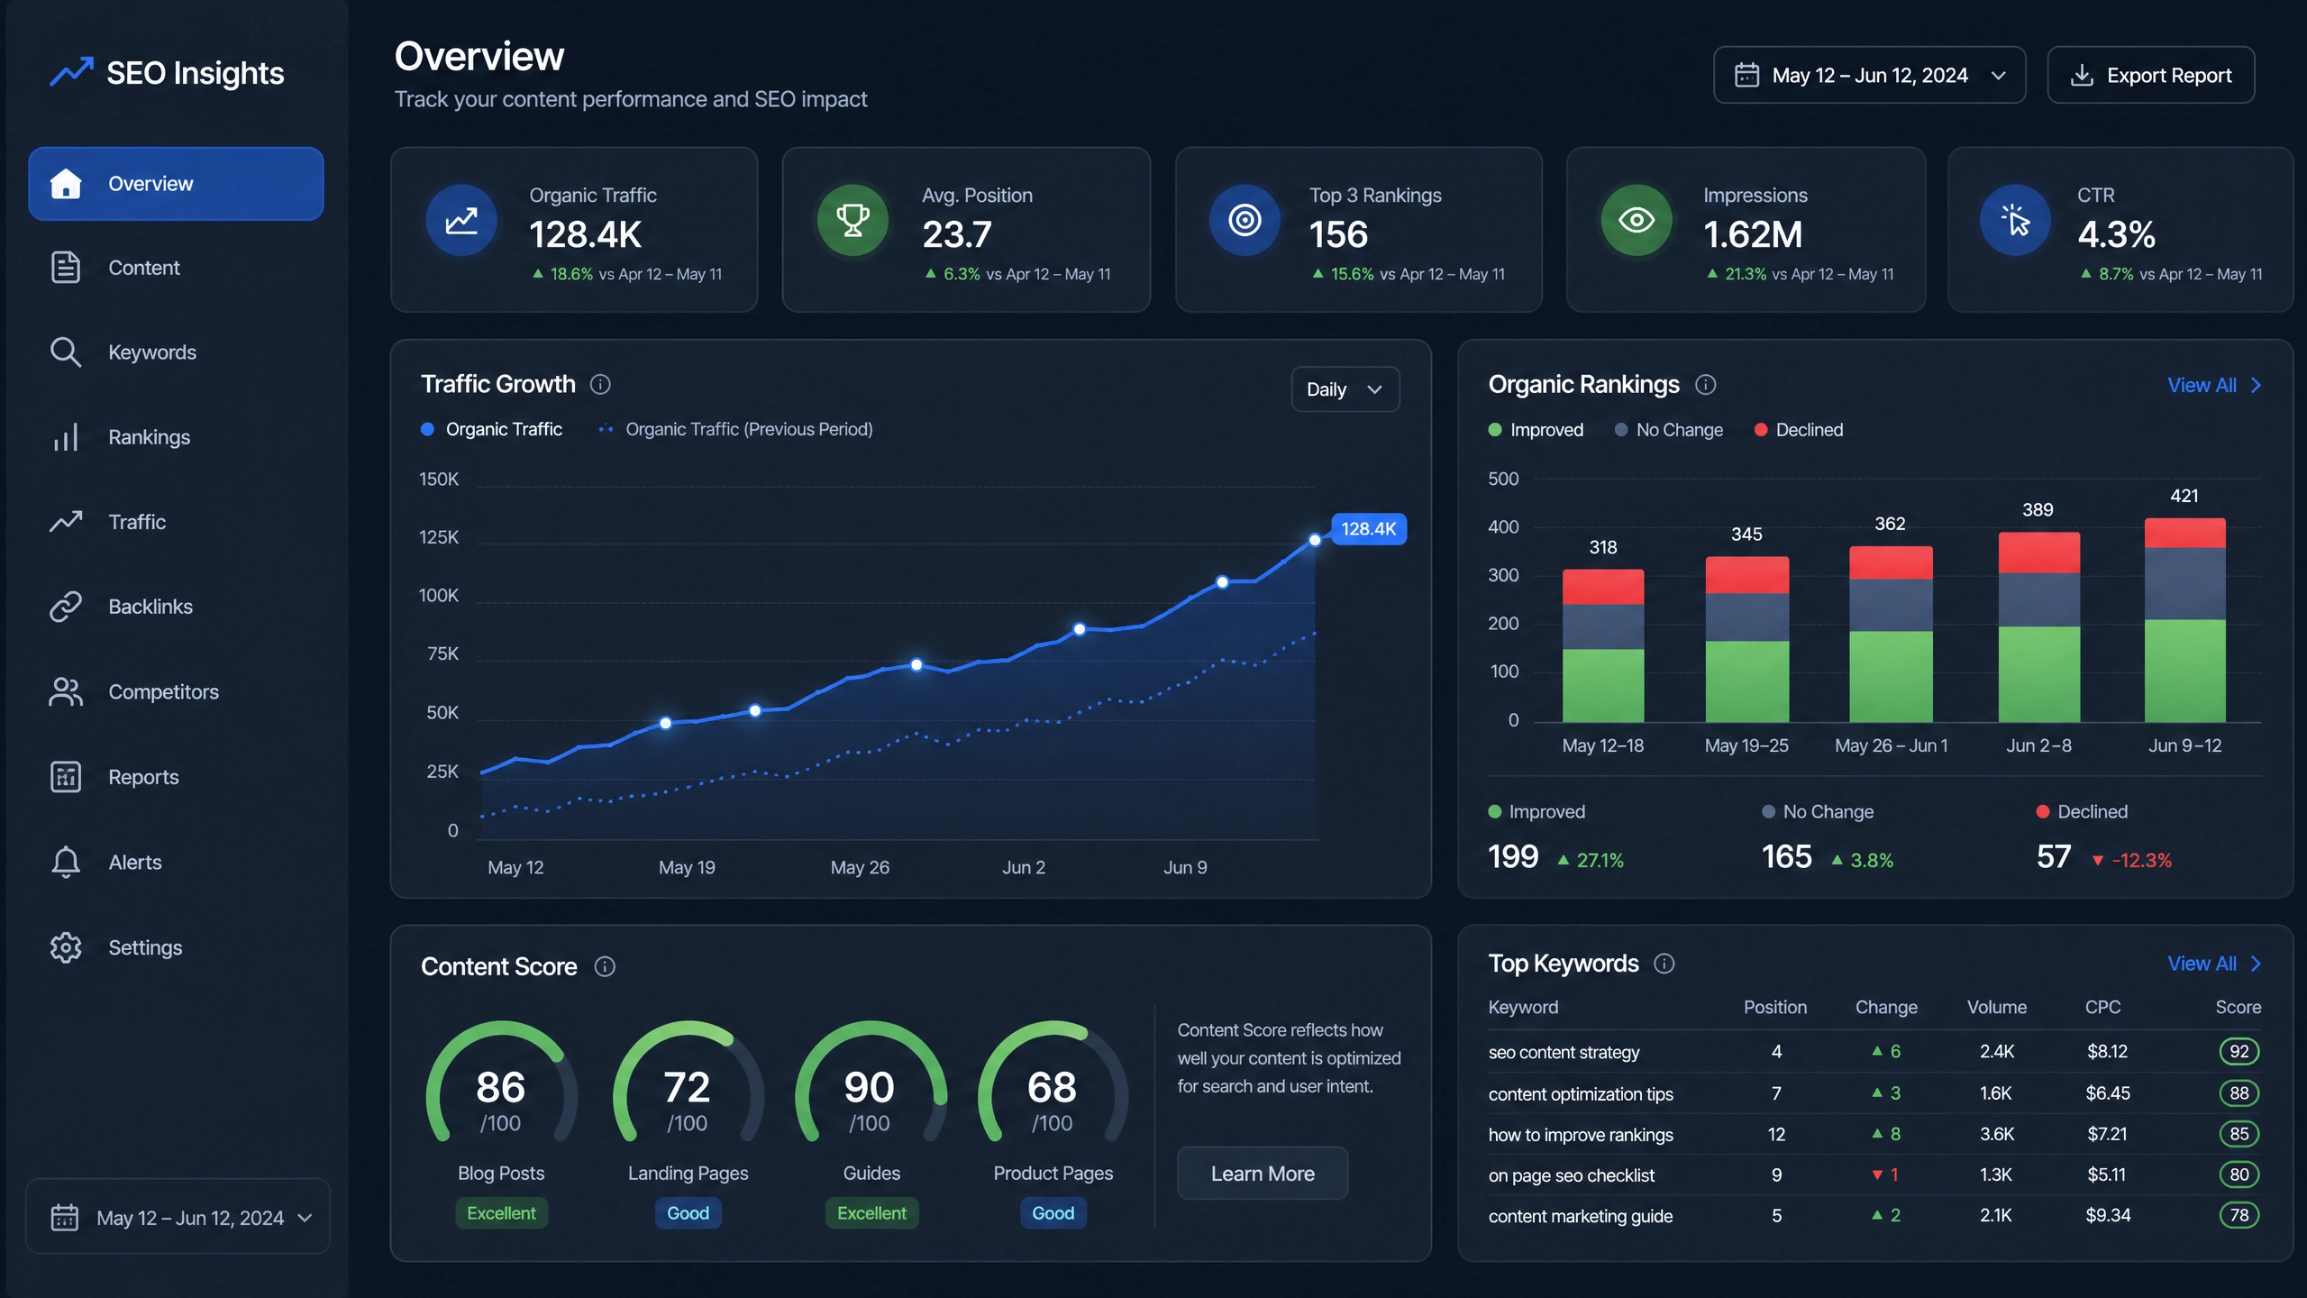Click the download icon on Export Report
The height and width of the screenshot is (1298, 2307).
click(x=2082, y=75)
